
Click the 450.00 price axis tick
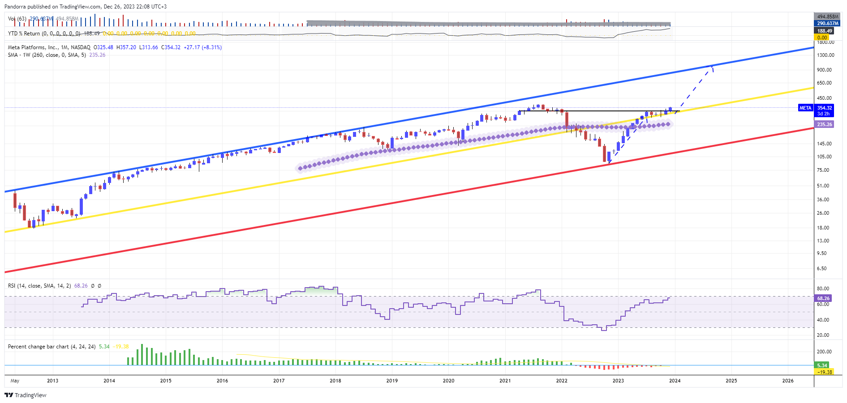point(824,98)
